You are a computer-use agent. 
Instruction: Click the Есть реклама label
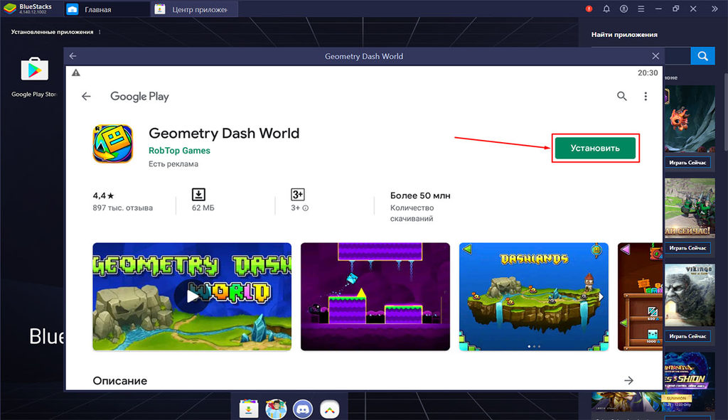click(173, 164)
